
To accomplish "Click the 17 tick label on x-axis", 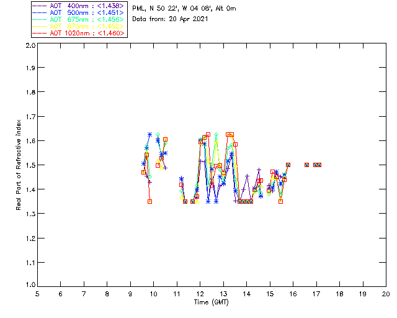I will pos(316,293).
